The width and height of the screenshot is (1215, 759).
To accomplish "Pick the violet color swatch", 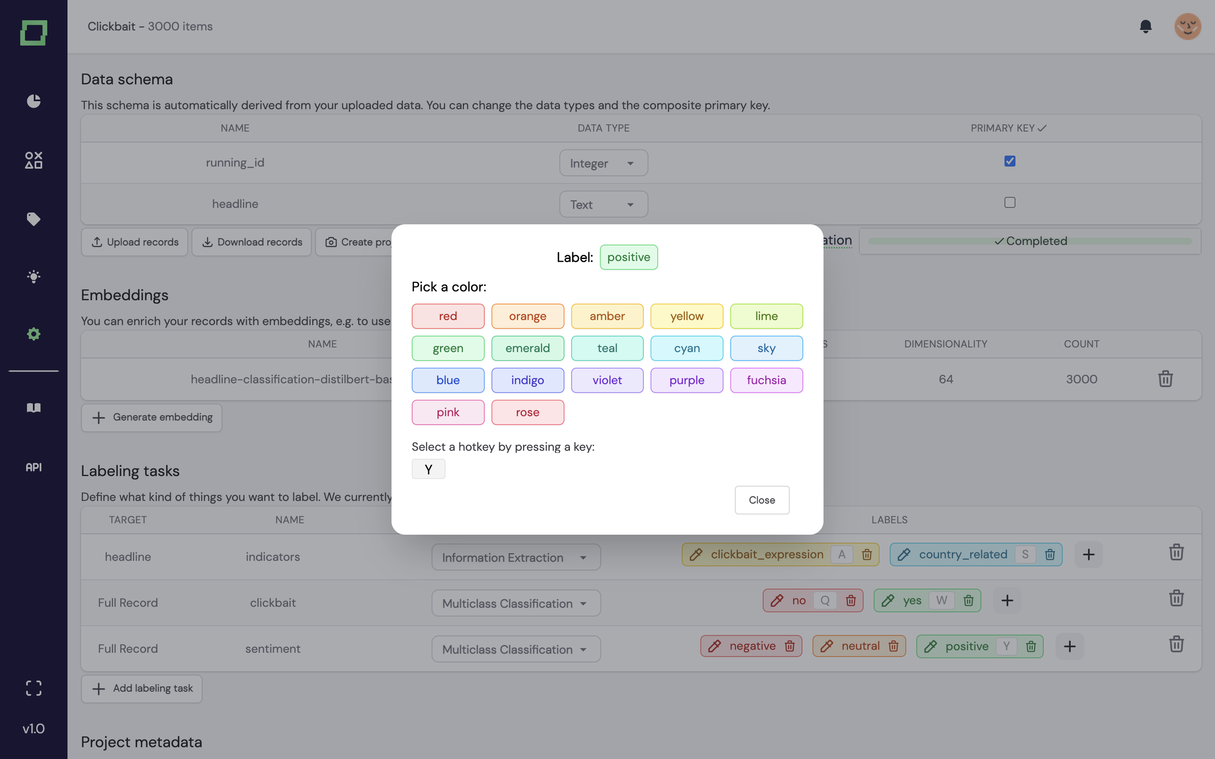I will tap(607, 380).
